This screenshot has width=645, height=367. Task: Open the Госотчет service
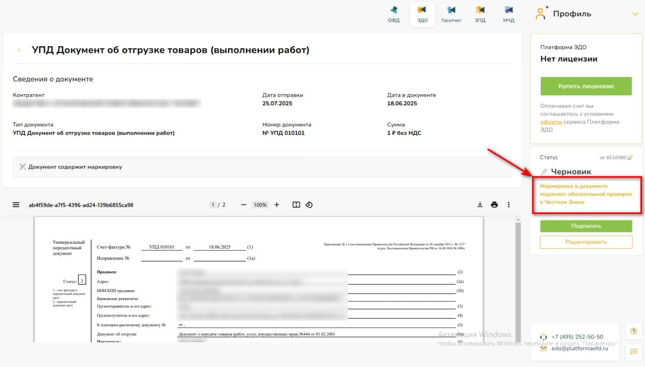point(451,14)
